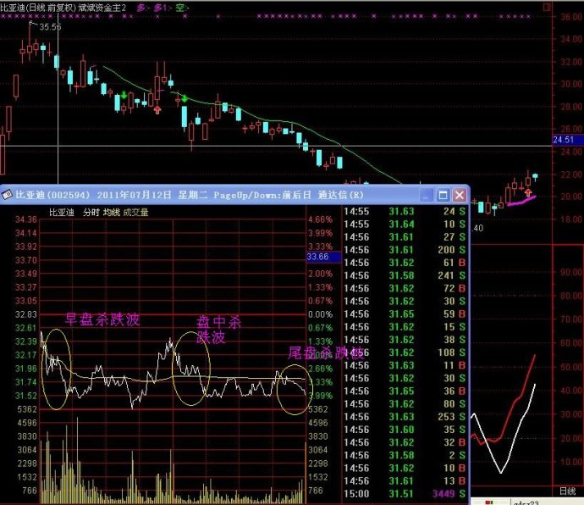Select the 14:56 31.63 253 S trade row
Screen dimensions: 584x505
click(405, 417)
